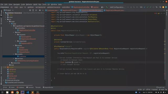Collapse the controllers folder
This screenshot has width=168, height=94.
click(13, 28)
